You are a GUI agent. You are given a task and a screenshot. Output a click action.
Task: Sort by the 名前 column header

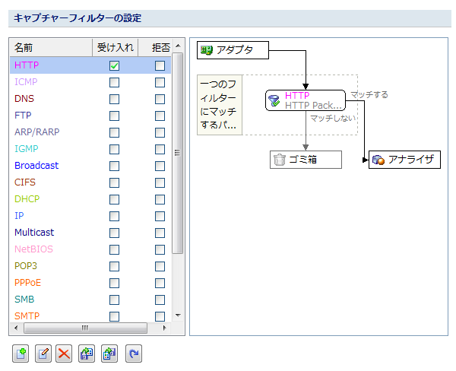click(x=49, y=47)
